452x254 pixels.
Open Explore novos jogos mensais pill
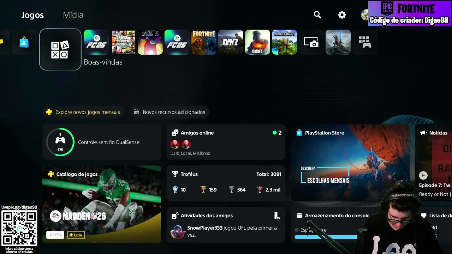point(83,112)
